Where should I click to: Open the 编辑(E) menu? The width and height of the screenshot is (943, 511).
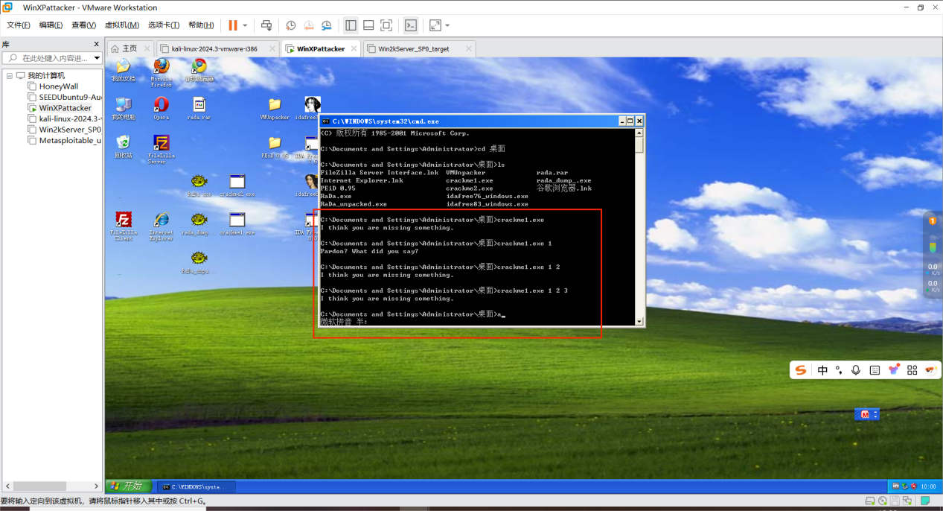(51, 25)
